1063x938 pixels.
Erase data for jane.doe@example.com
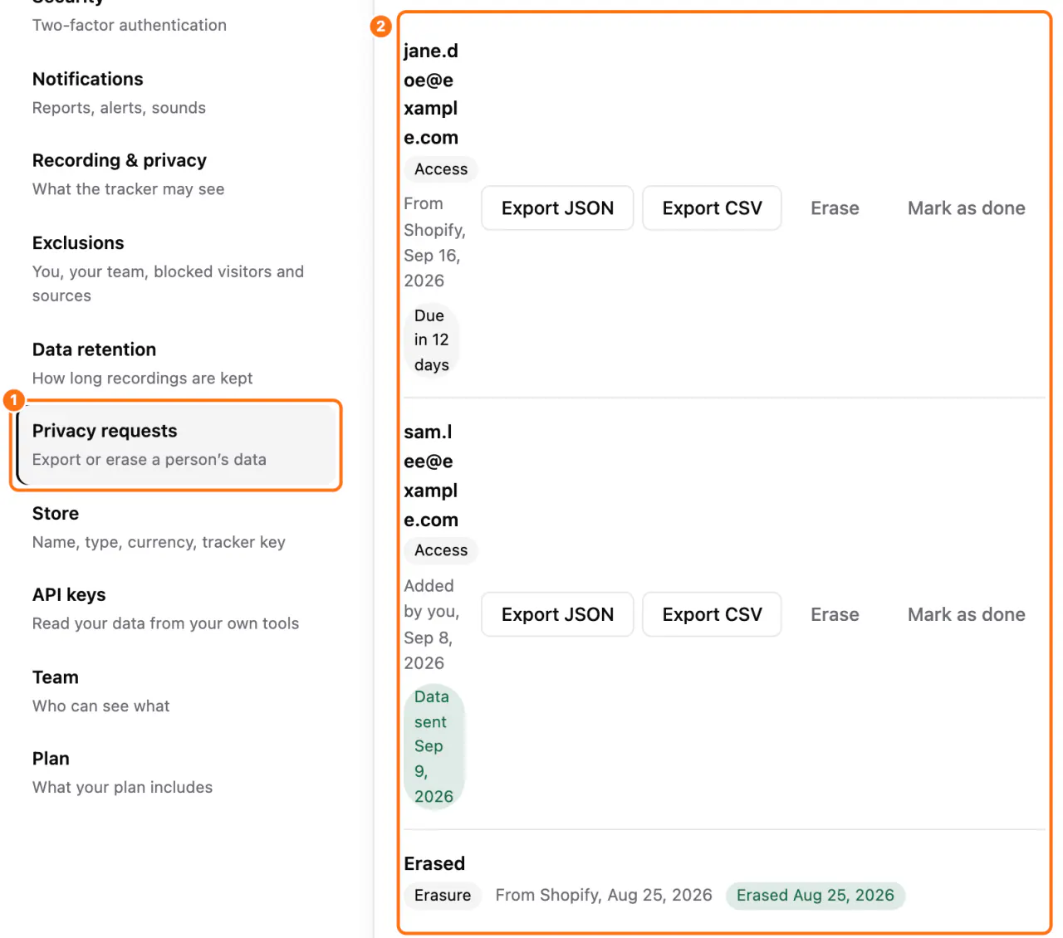[x=835, y=208]
